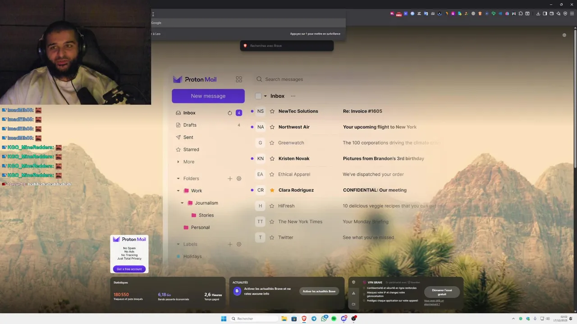Star the Northwest Air message

point(272,127)
